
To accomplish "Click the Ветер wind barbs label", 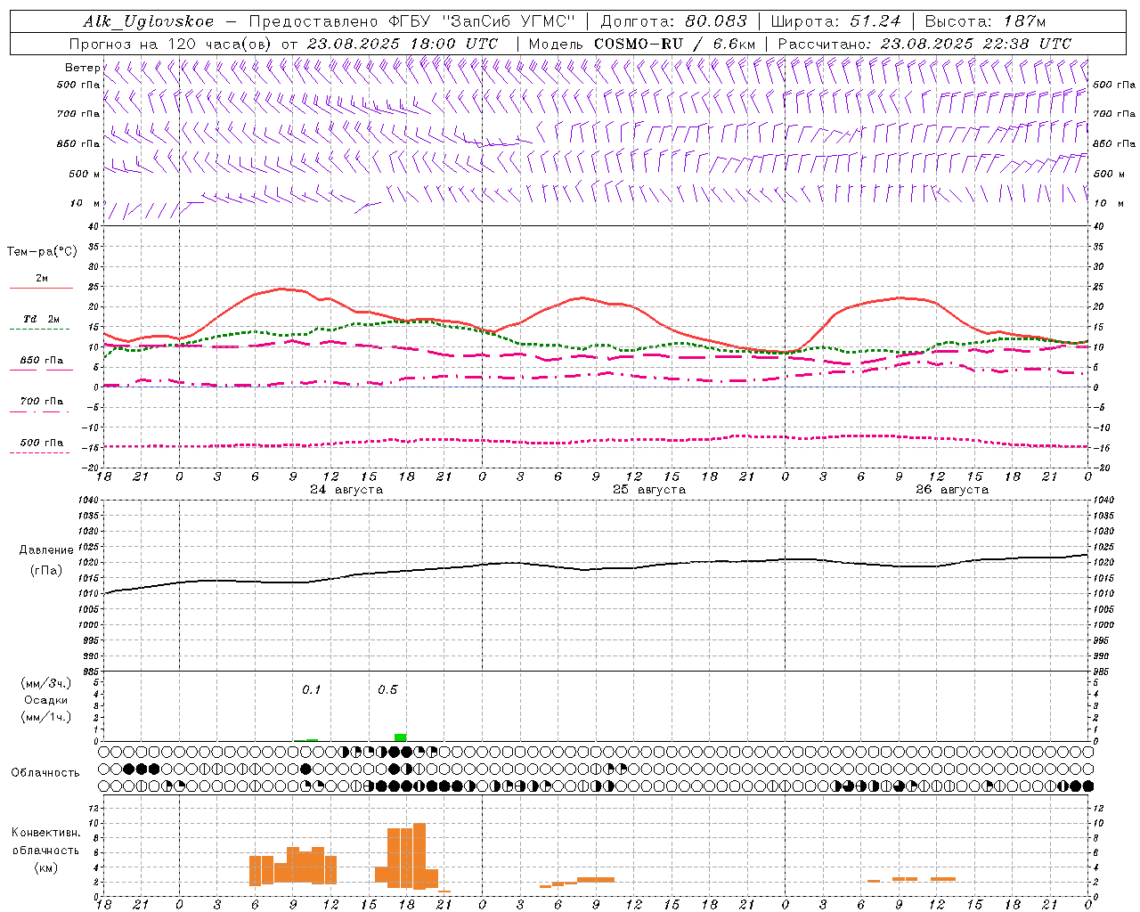I will [82, 68].
